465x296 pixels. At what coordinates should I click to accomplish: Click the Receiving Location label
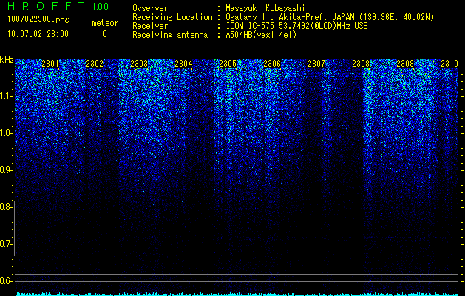(172, 17)
